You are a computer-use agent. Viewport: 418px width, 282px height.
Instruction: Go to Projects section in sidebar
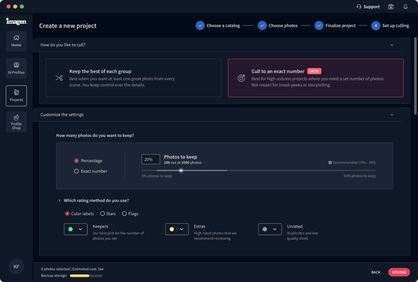click(16, 95)
